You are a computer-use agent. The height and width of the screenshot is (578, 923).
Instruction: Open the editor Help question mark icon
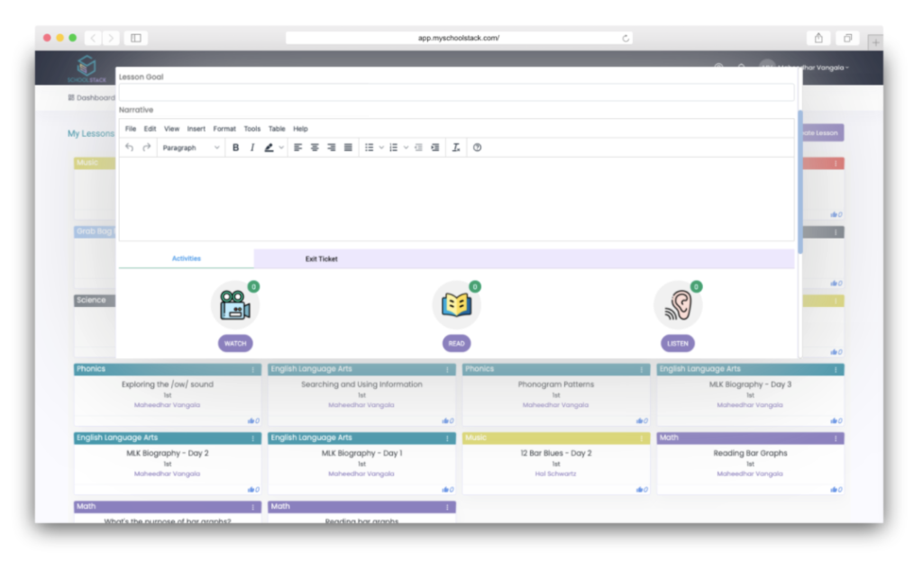click(478, 147)
